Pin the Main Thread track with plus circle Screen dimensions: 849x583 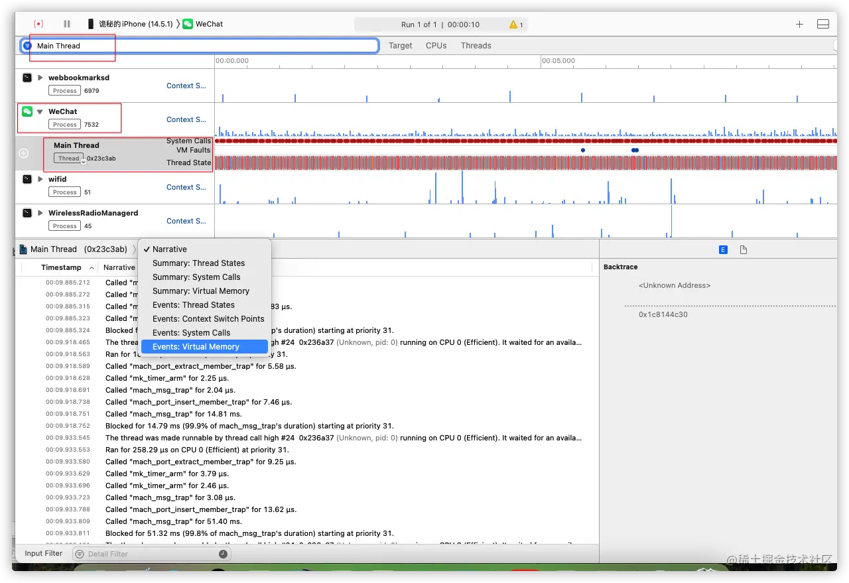pyautogui.click(x=23, y=153)
